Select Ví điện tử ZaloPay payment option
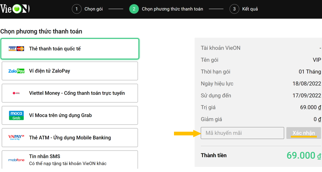This screenshot has width=322, height=172. 70,71
